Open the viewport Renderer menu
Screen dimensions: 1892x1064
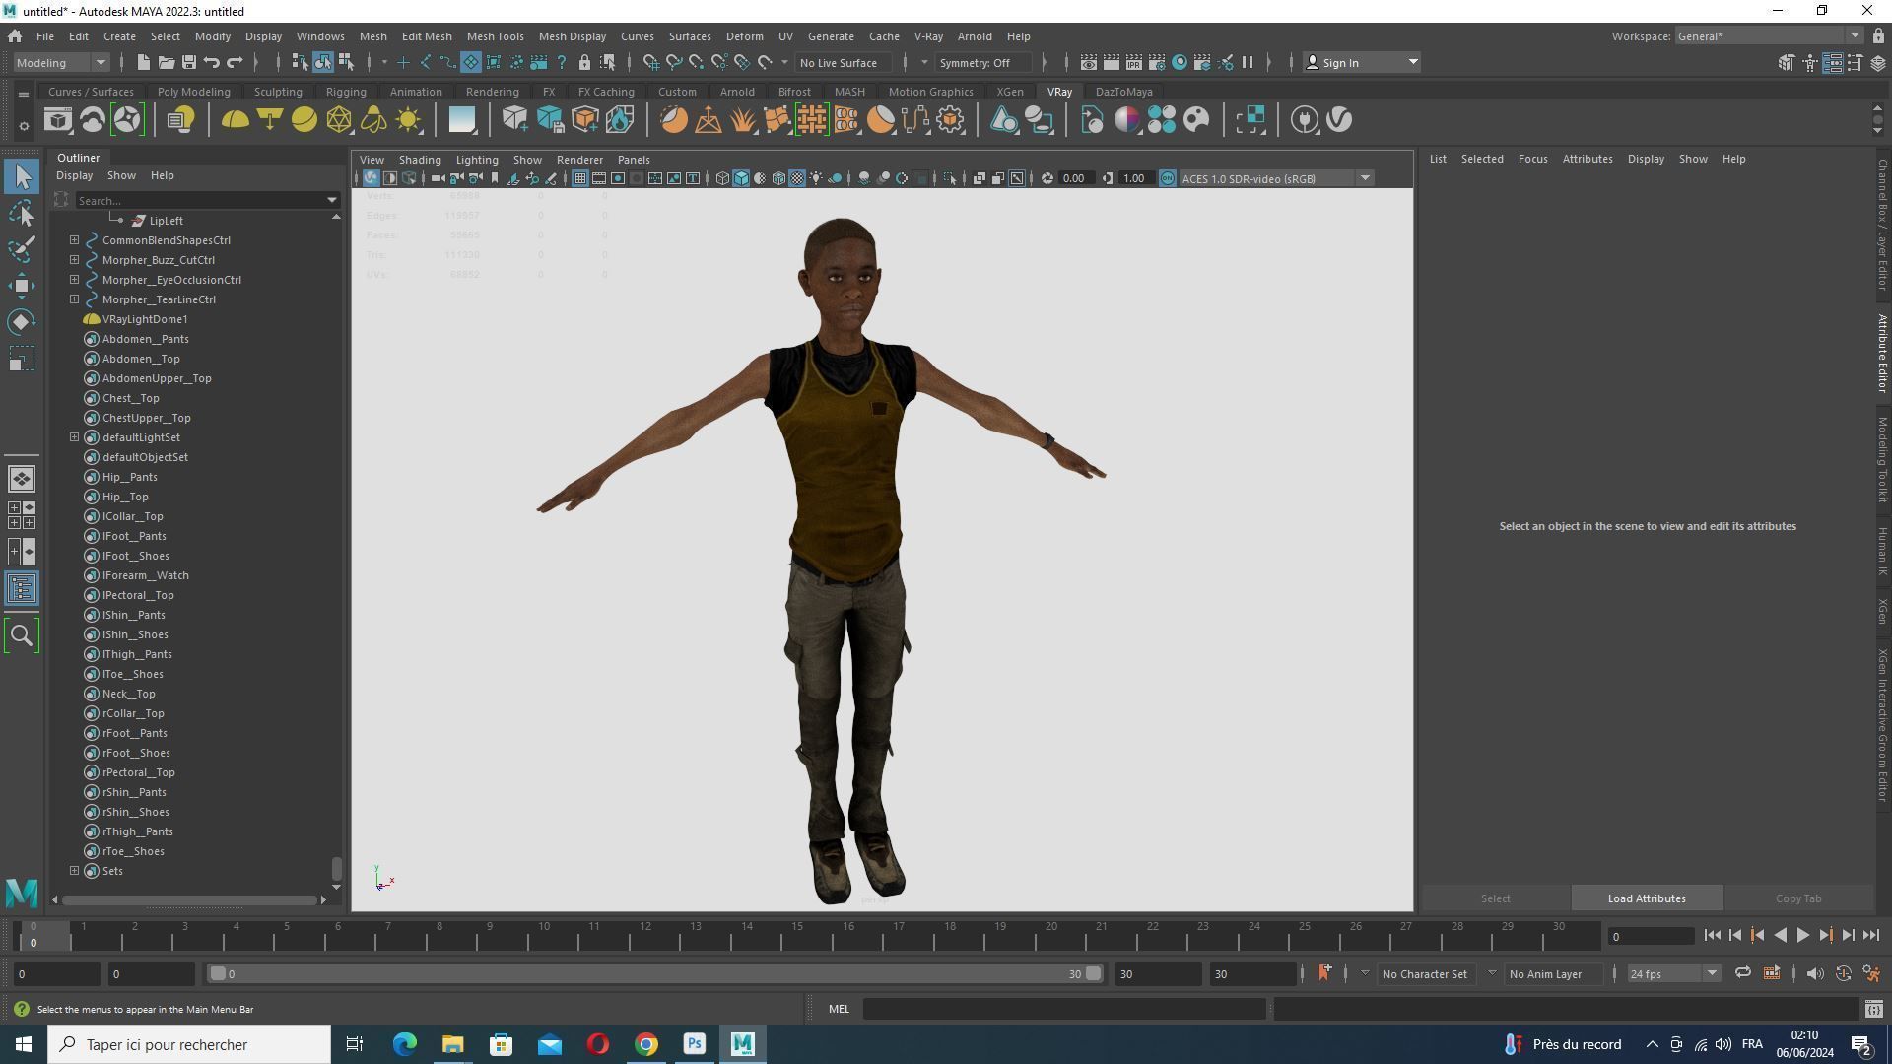(579, 160)
